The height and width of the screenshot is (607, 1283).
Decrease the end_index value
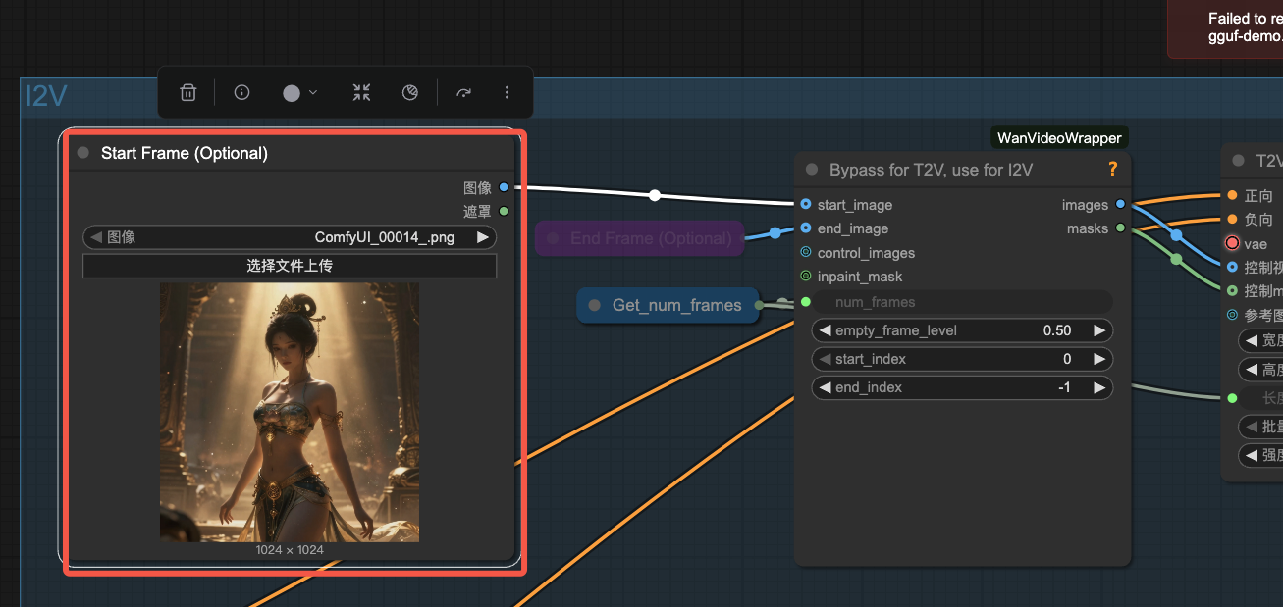(825, 387)
